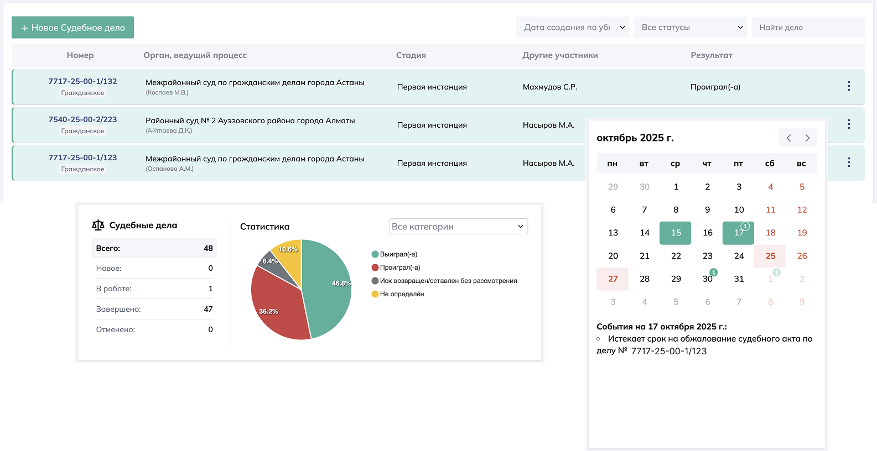Screen dimensions: 877x451
Task: Sort by the Номер column header
Action: pos(80,55)
